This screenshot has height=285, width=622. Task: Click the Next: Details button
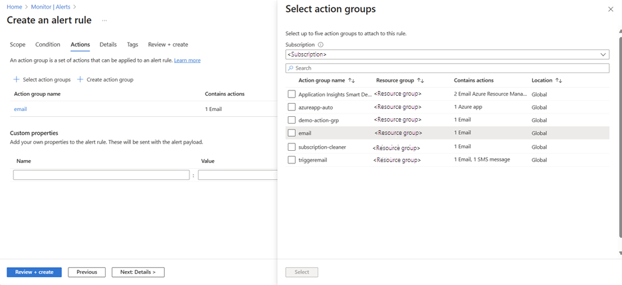pos(138,272)
